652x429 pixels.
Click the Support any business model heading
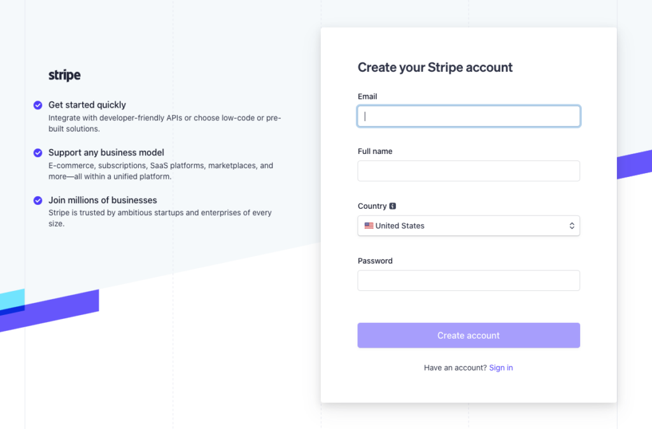point(106,153)
